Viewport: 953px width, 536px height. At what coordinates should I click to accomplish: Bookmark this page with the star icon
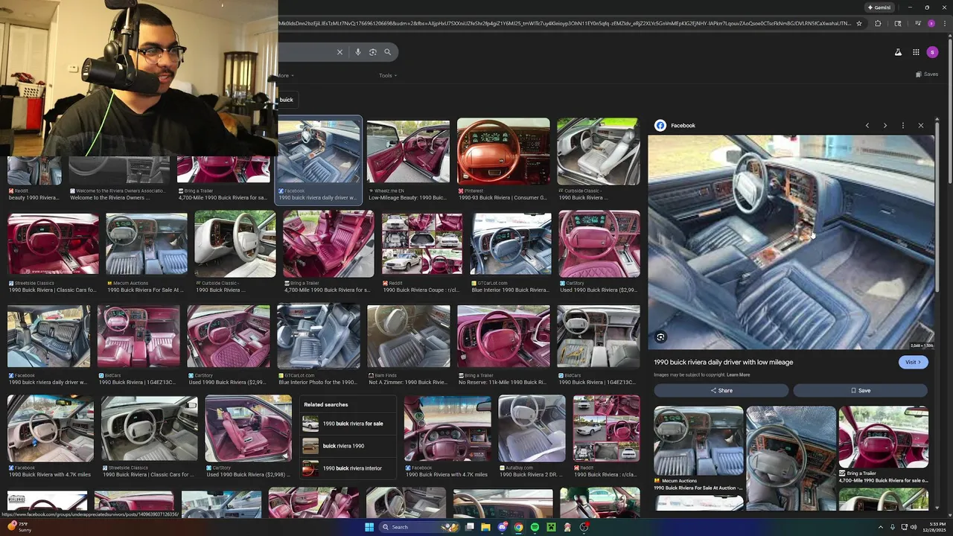(859, 24)
